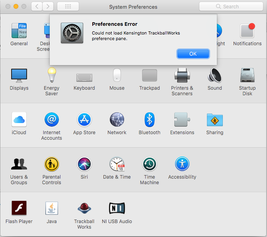Open Date & Time preferences
The image size is (267, 237).
pyautogui.click(x=117, y=168)
